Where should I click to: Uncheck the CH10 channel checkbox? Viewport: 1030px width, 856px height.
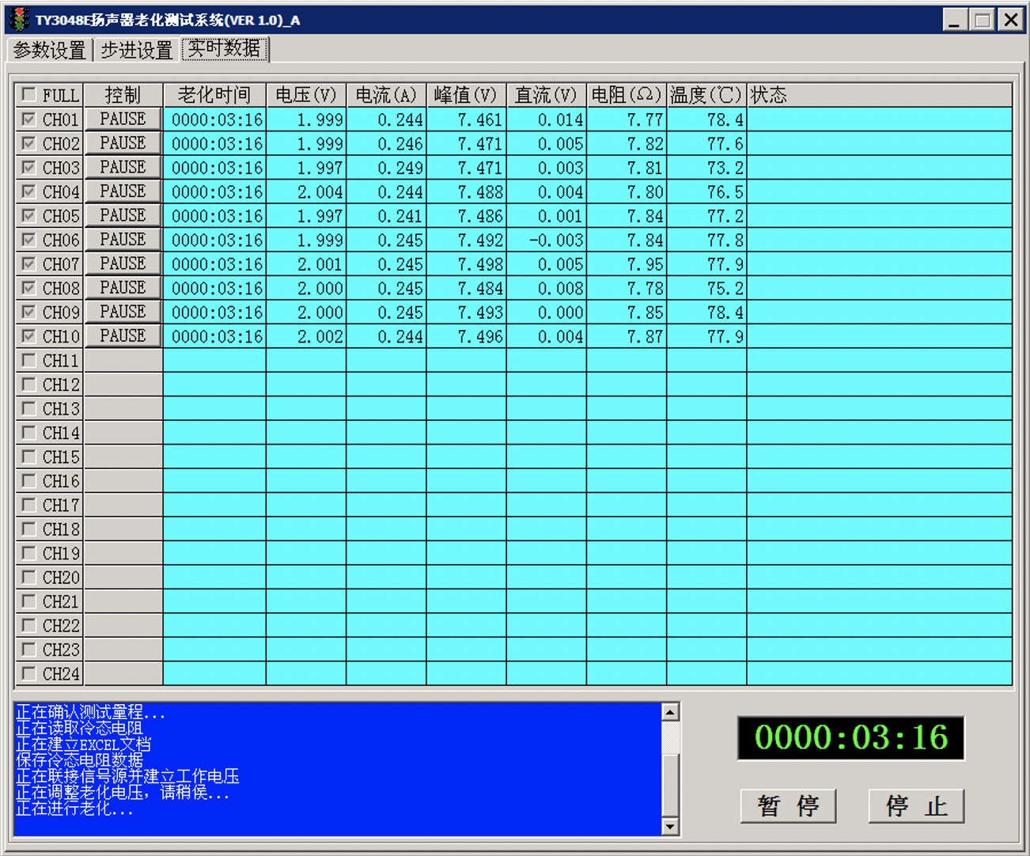pyautogui.click(x=29, y=336)
